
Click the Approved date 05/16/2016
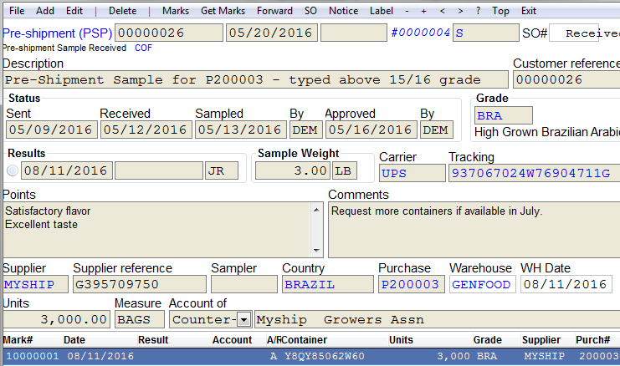(371, 130)
